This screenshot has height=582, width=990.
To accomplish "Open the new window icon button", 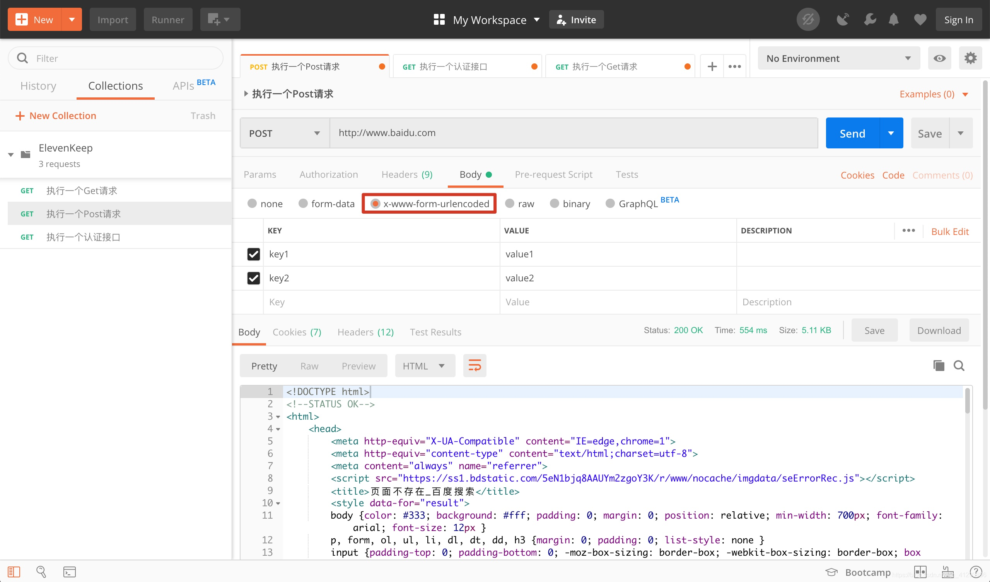I will pyautogui.click(x=220, y=19).
